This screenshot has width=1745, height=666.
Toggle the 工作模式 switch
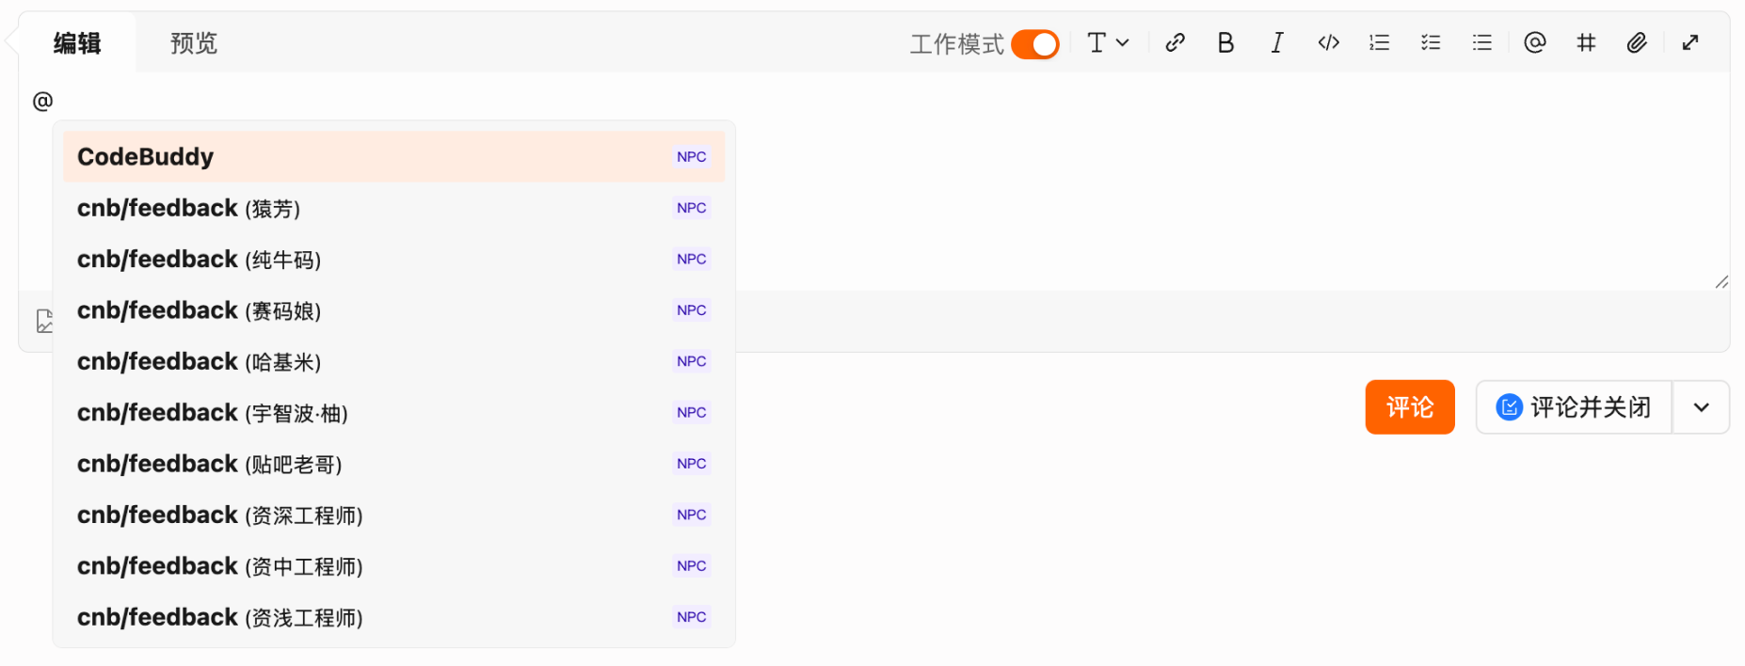click(1034, 44)
